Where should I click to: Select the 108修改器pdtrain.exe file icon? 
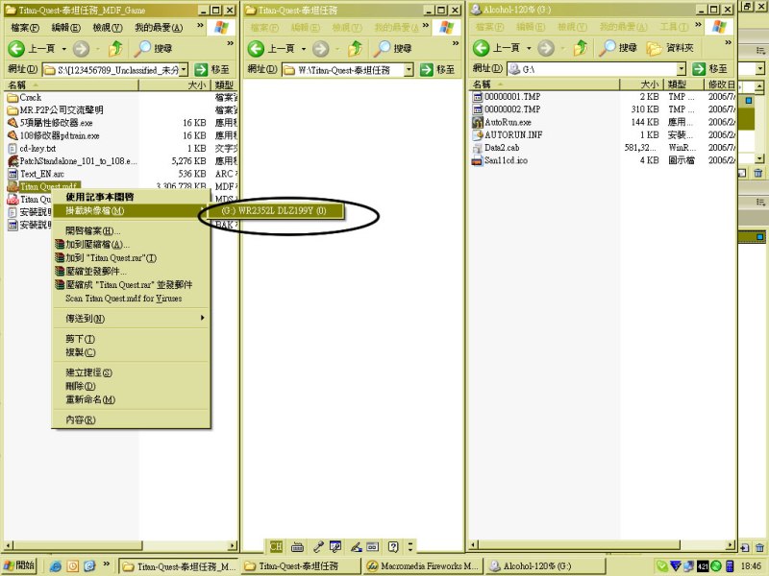coord(12,135)
